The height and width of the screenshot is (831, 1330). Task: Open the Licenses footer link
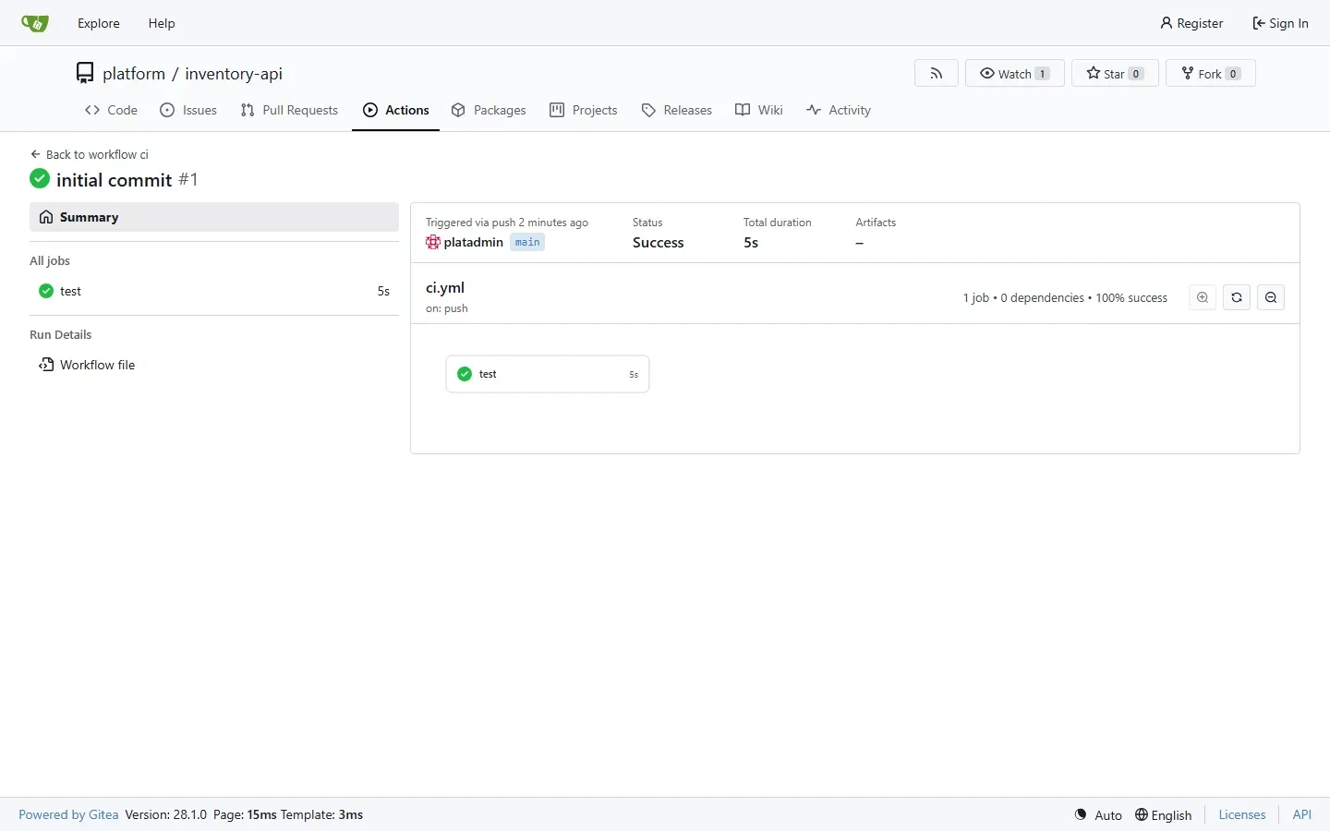1242,814
